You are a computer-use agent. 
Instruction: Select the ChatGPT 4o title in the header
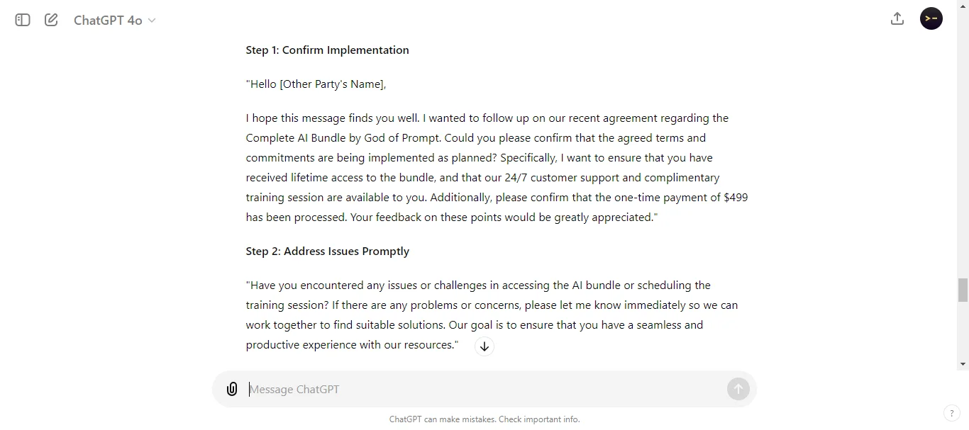[x=106, y=20]
